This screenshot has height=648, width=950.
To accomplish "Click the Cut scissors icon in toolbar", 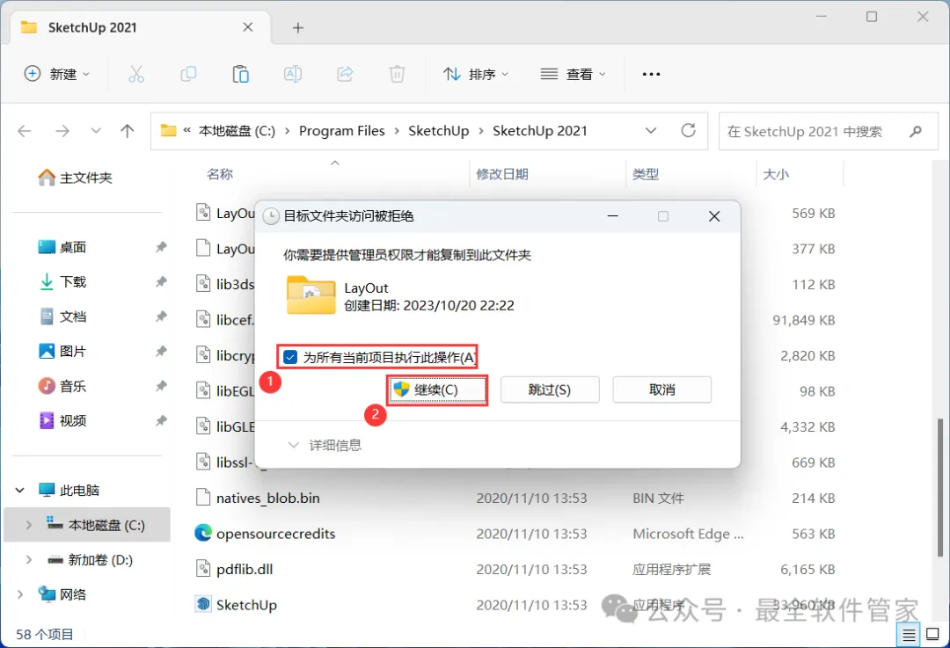I will (x=136, y=74).
